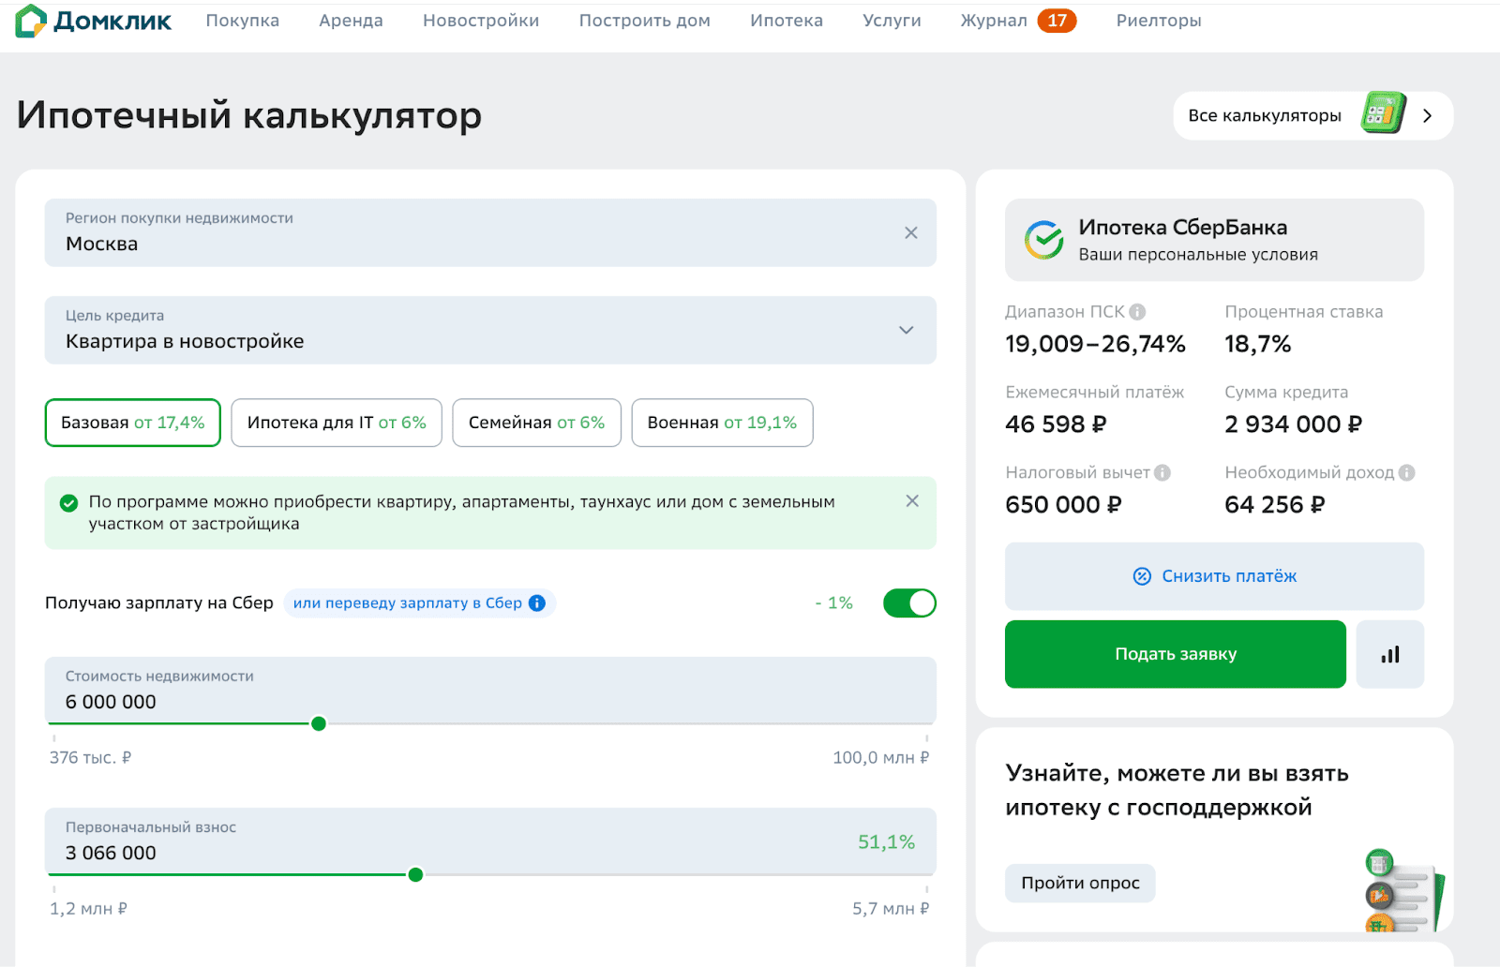Image resolution: width=1500 pixels, height=967 pixels.
Task: Click the Журнал notification badge 17
Action: [1057, 21]
